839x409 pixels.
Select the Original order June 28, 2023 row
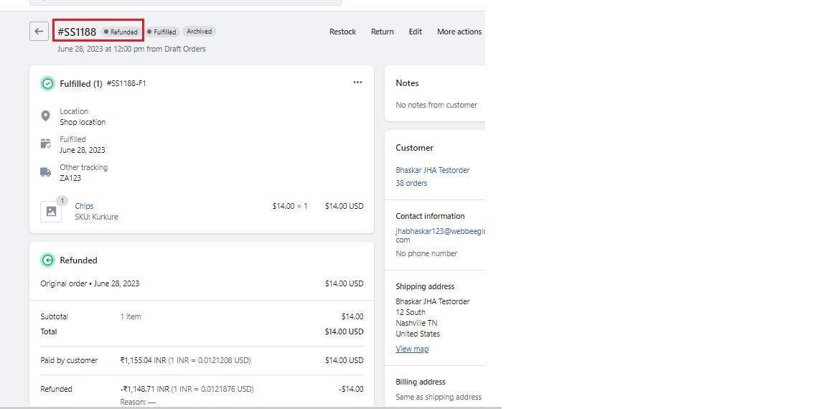tap(202, 283)
